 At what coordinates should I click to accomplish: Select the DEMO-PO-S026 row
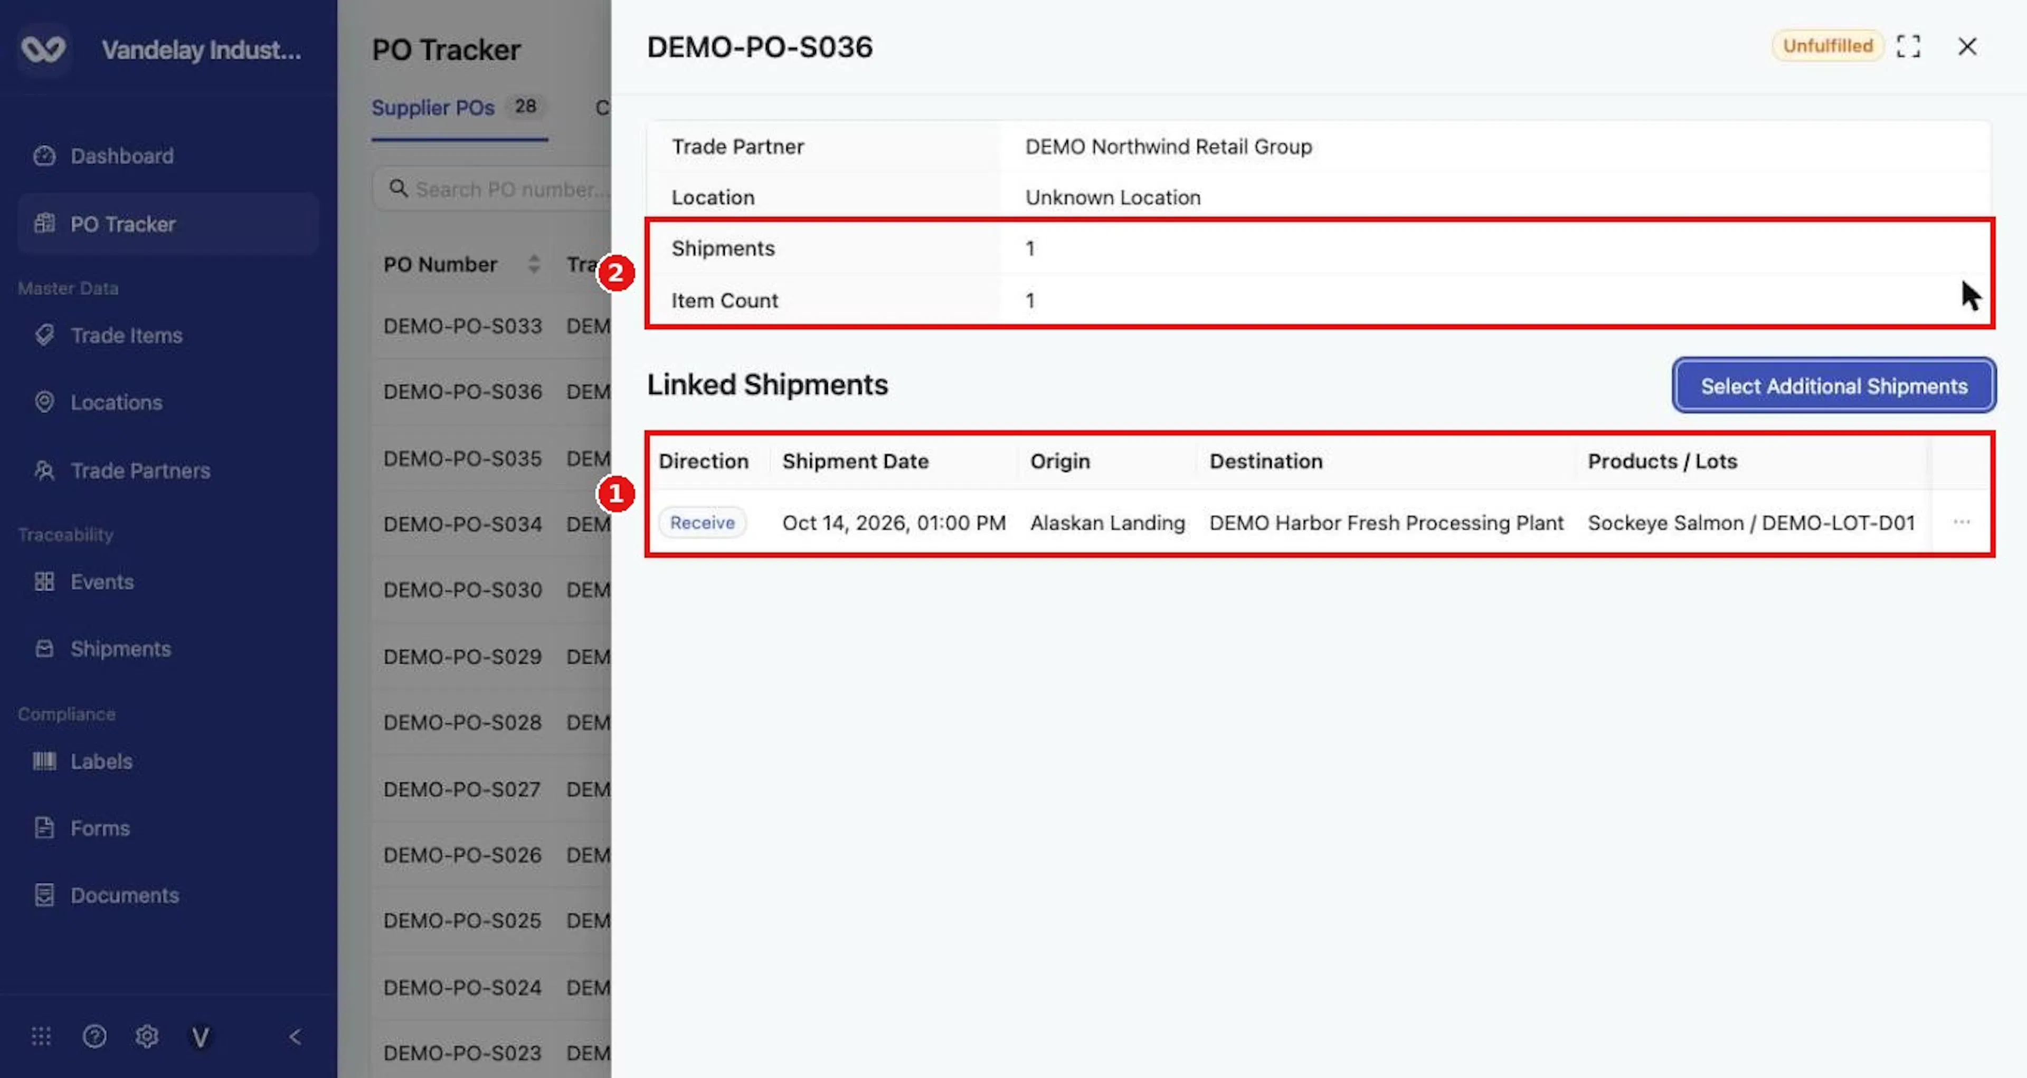(490, 855)
